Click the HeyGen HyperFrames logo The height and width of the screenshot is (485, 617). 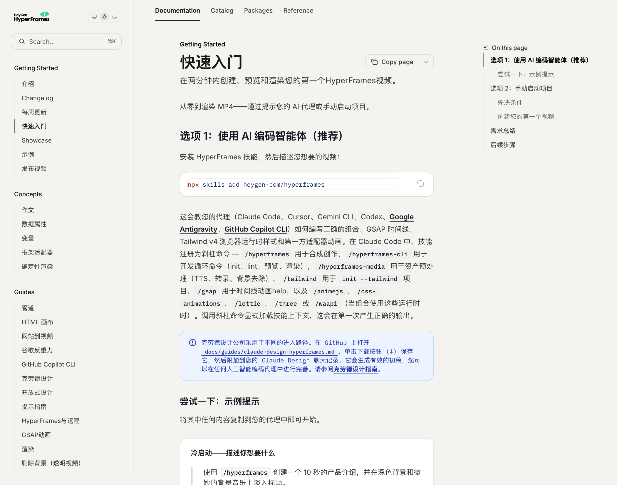[31, 17]
